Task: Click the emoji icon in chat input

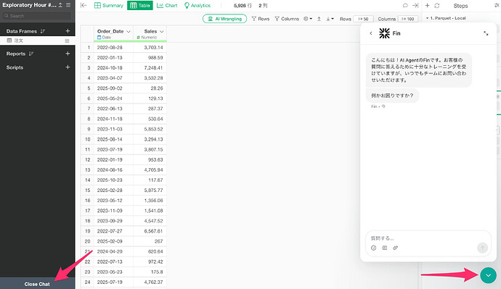Action: click(x=373, y=248)
